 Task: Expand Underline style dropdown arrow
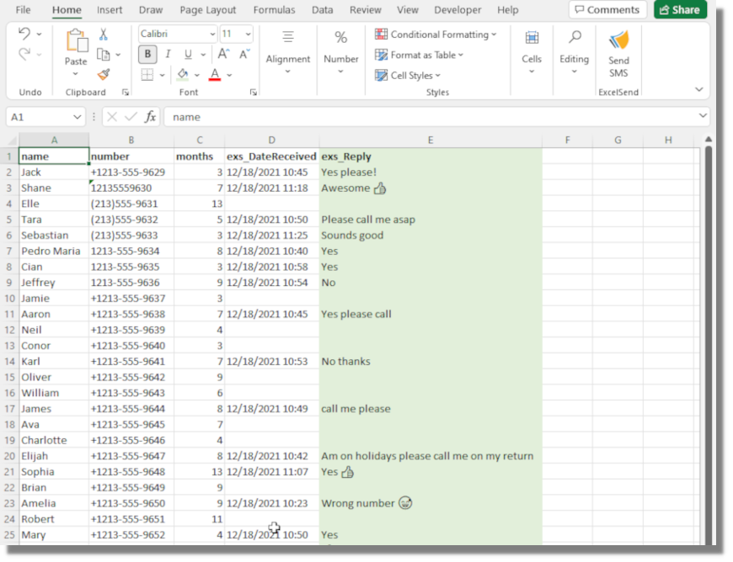coord(203,55)
